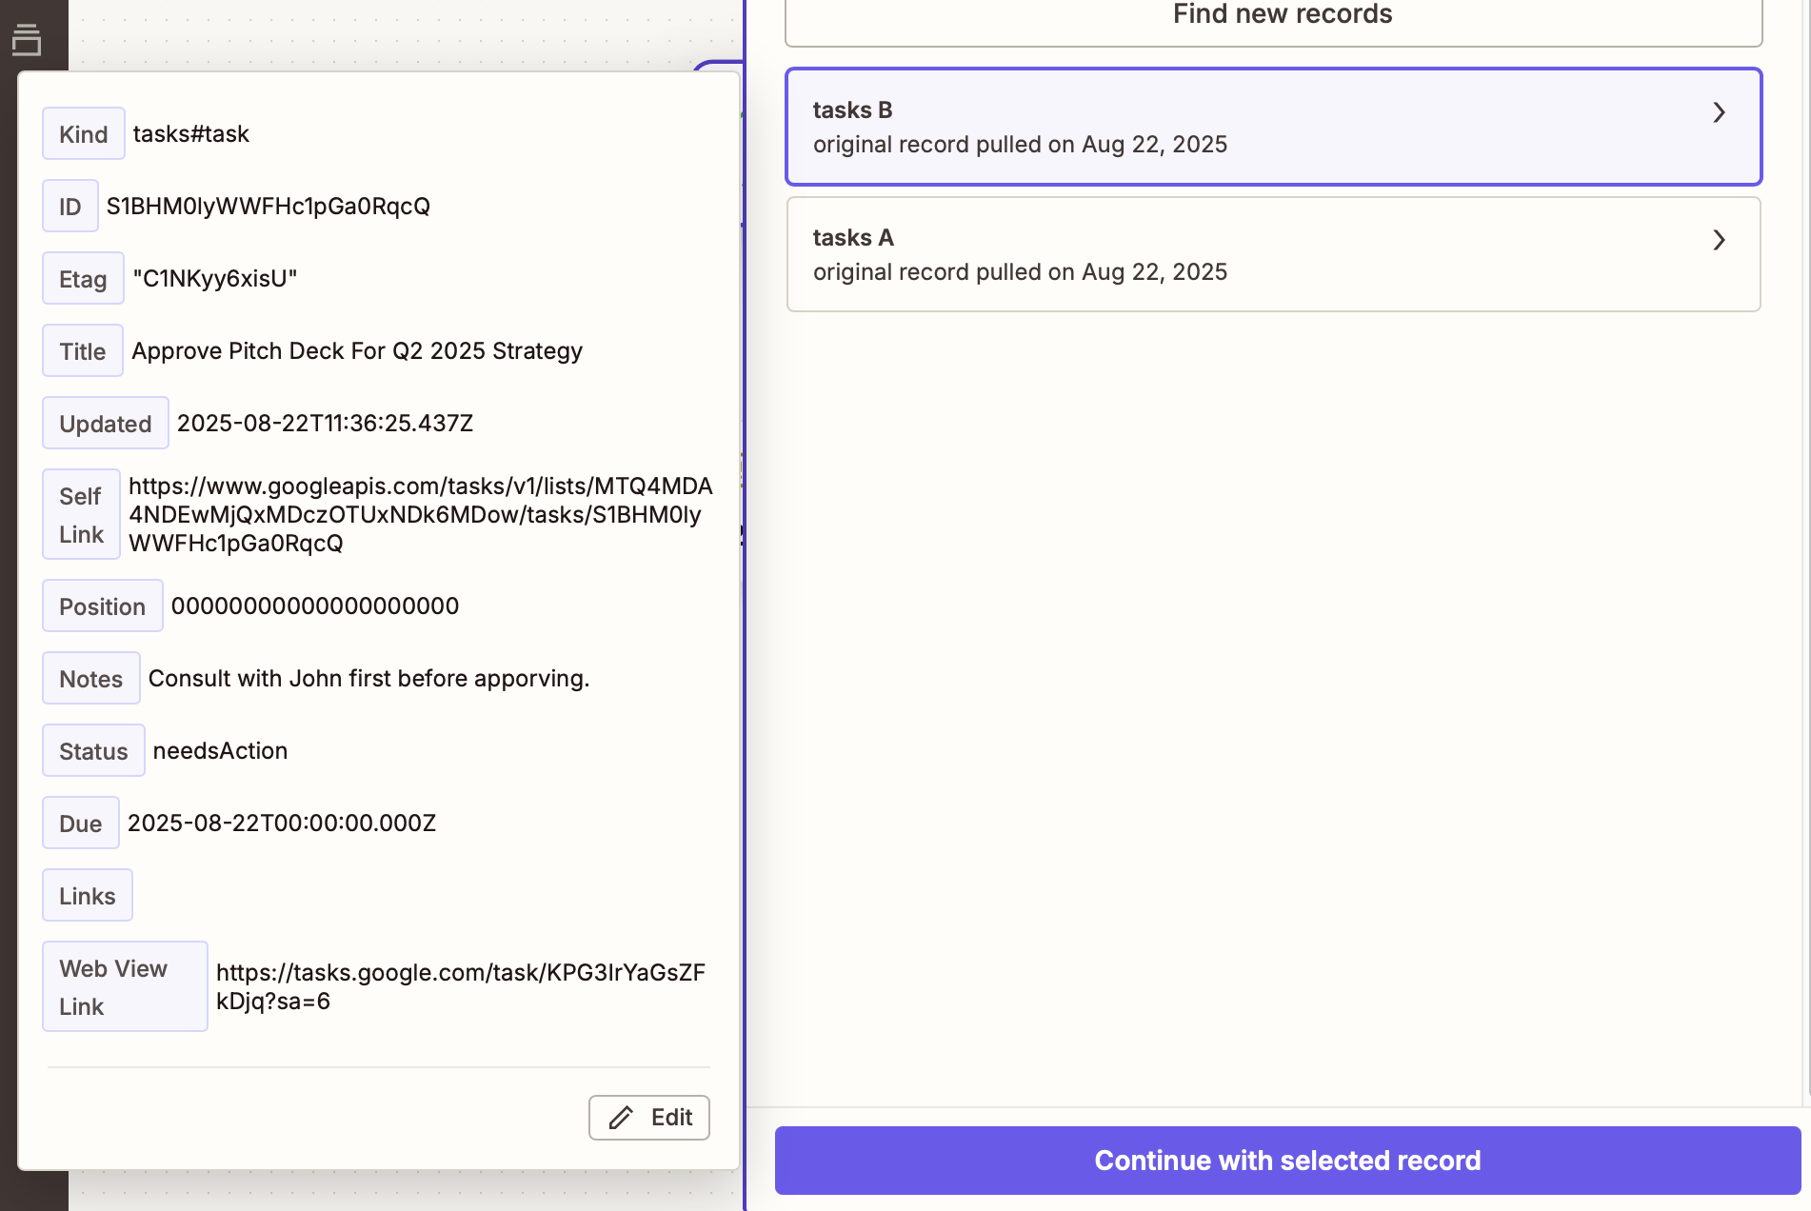Expand the tasks A record chevron
Viewport: 1811px width, 1211px height.
[x=1719, y=240]
